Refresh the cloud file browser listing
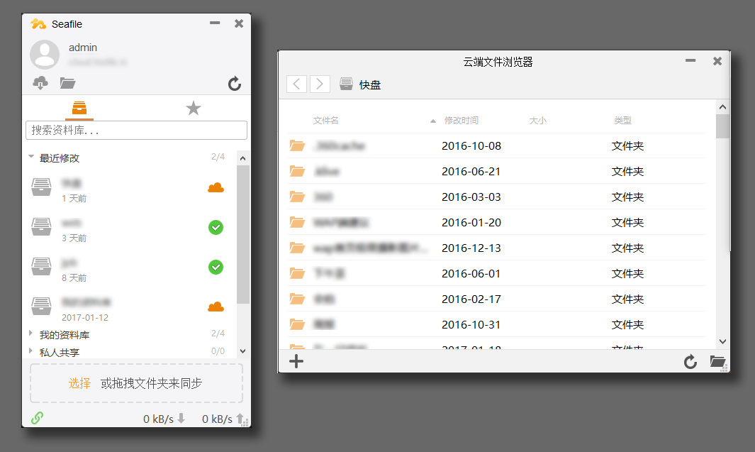Image resolution: width=755 pixels, height=452 pixels. click(x=690, y=362)
